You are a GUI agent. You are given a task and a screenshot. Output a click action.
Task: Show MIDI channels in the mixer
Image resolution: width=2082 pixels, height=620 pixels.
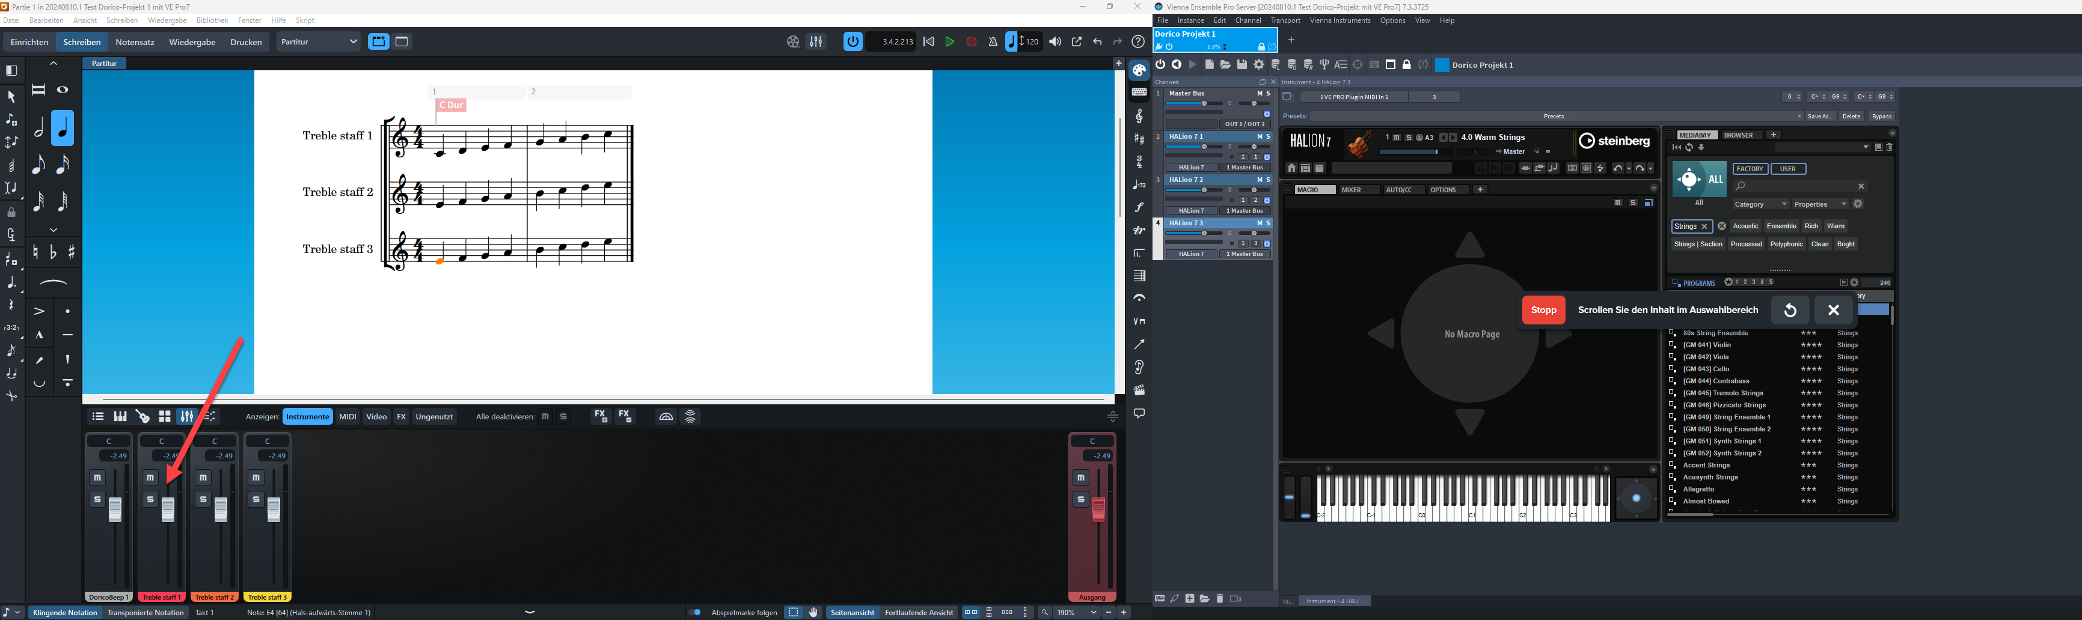click(x=348, y=416)
